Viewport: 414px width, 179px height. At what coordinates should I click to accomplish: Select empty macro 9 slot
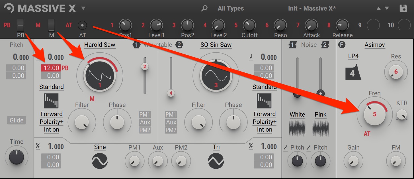pos(373,25)
